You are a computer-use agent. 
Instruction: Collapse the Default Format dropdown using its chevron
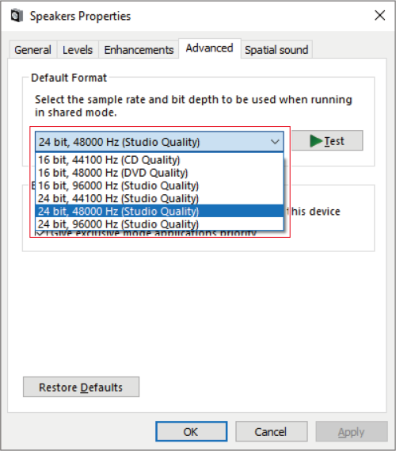coord(275,142)
